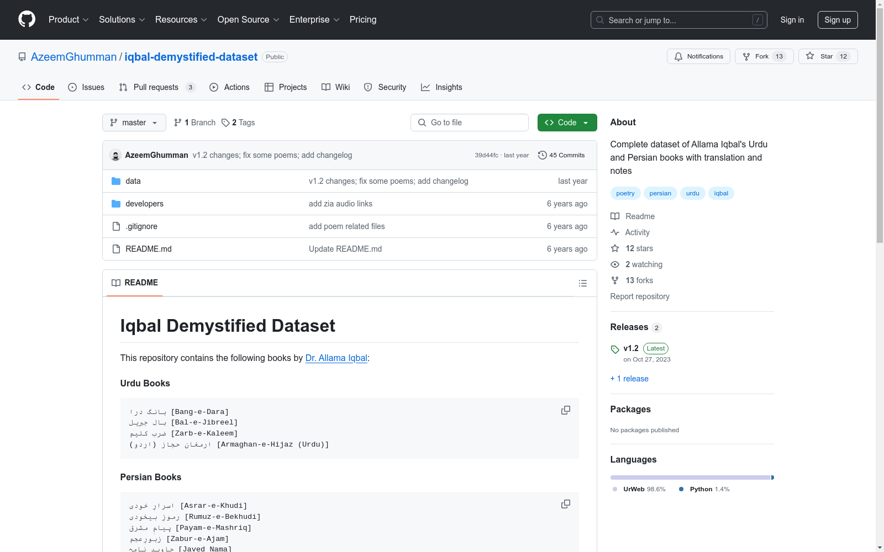Click the star icon beside 12 stars
This screenshot has height=552, width=884.
coord(615,248)
